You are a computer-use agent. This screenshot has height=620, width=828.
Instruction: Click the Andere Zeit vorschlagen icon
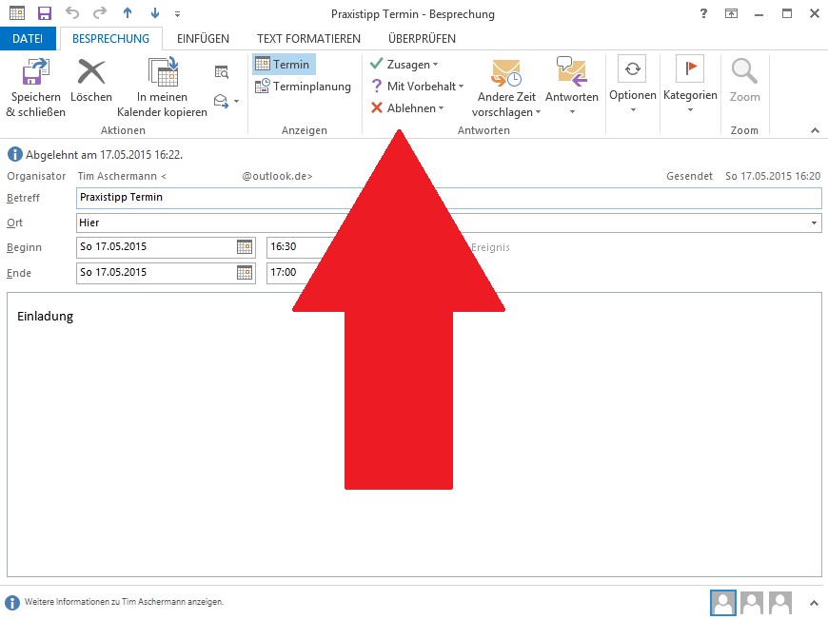tap(506, 73)
